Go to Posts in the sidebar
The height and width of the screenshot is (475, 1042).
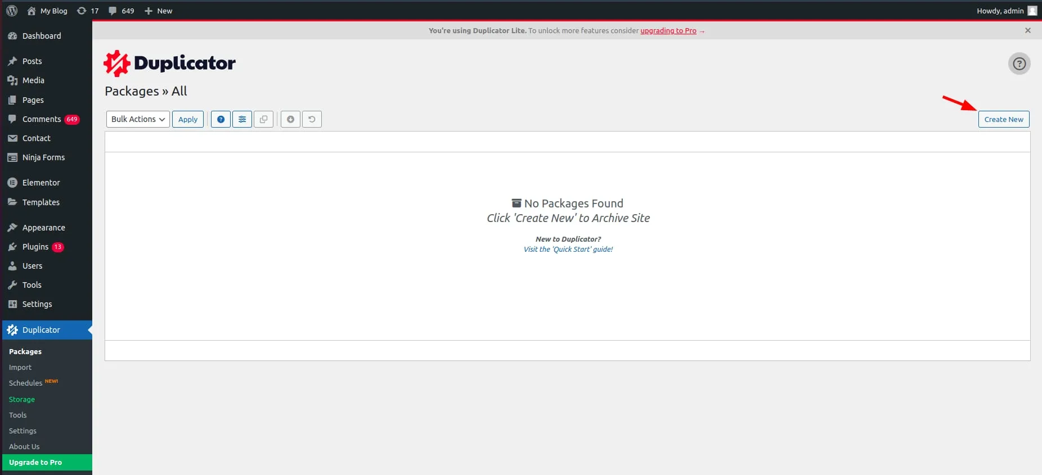click(x=47, y=61)
